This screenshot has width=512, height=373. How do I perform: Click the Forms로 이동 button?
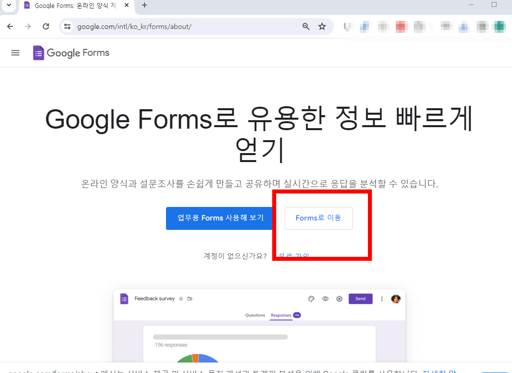point(318,218)
